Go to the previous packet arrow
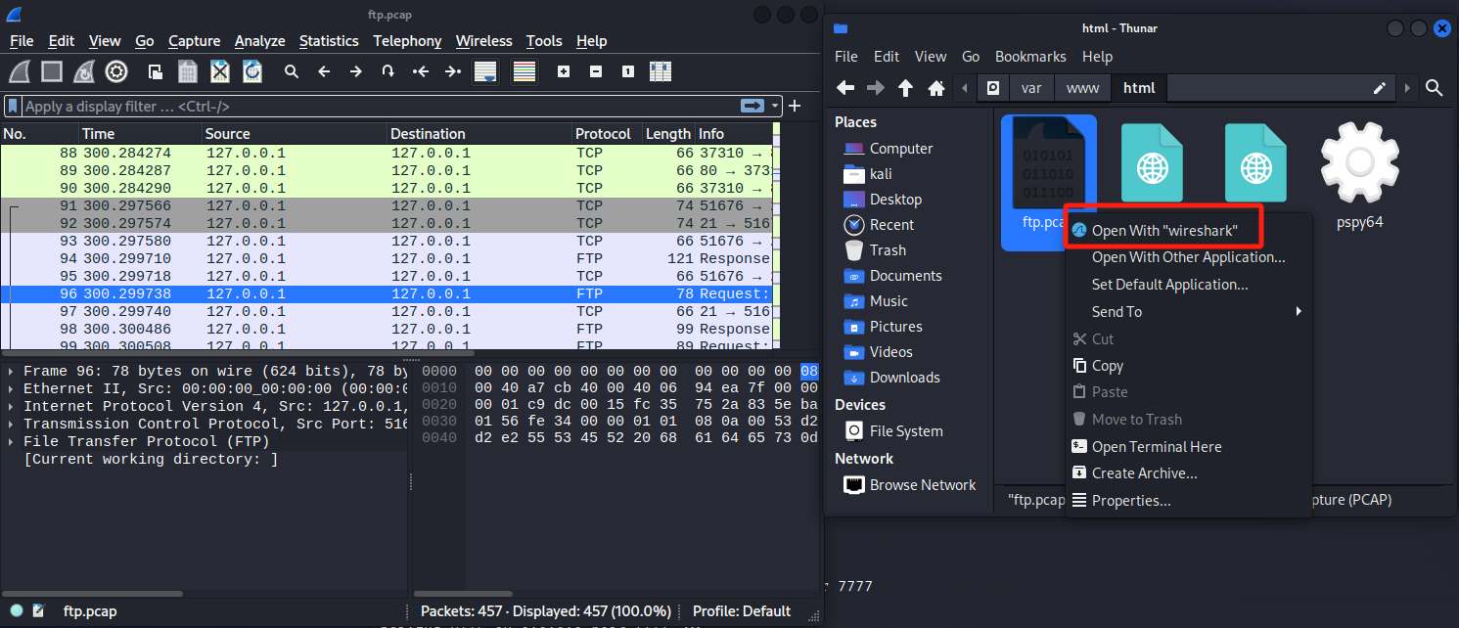Screen dimensions: 1459x628 [x=324, y=71]
